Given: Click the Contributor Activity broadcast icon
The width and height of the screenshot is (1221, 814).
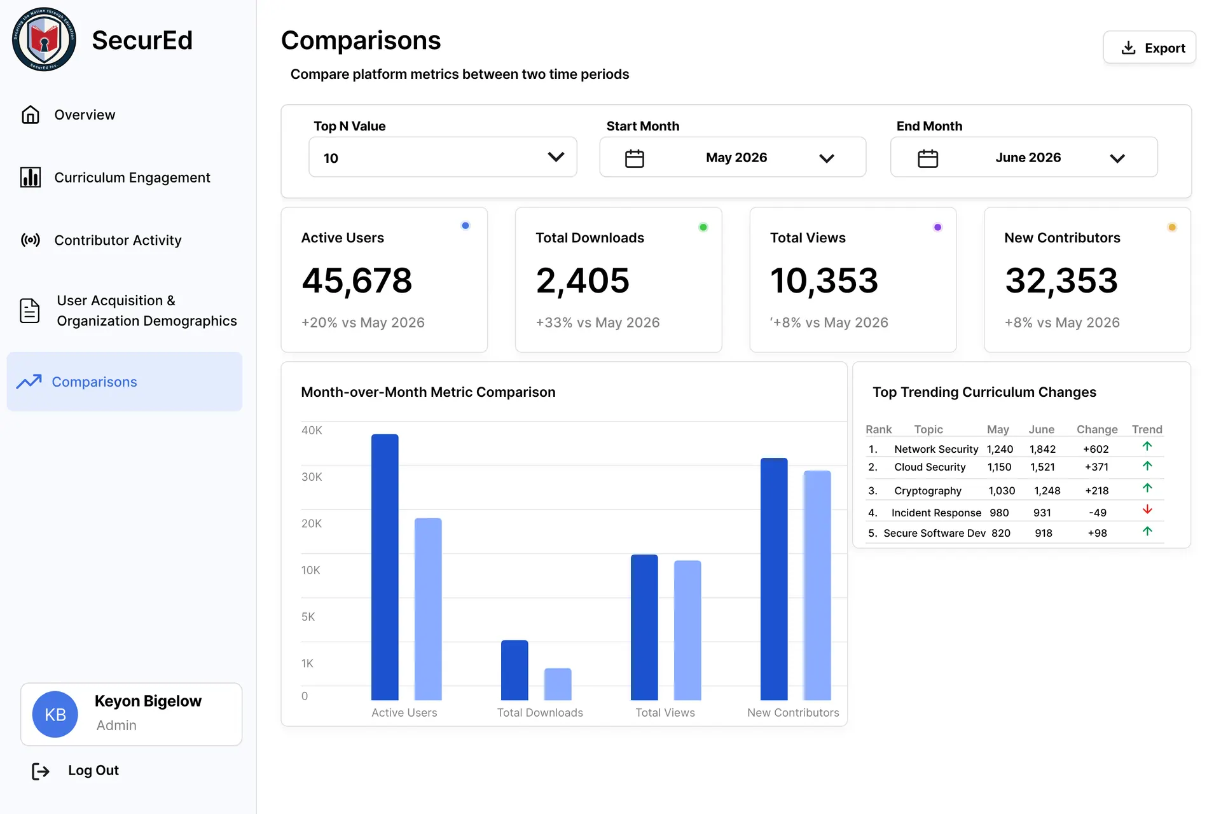Looking at the screenshot, I should click(31, 240).
